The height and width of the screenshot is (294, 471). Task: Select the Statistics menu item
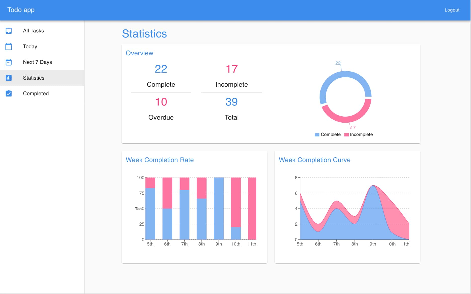point(42,78)
